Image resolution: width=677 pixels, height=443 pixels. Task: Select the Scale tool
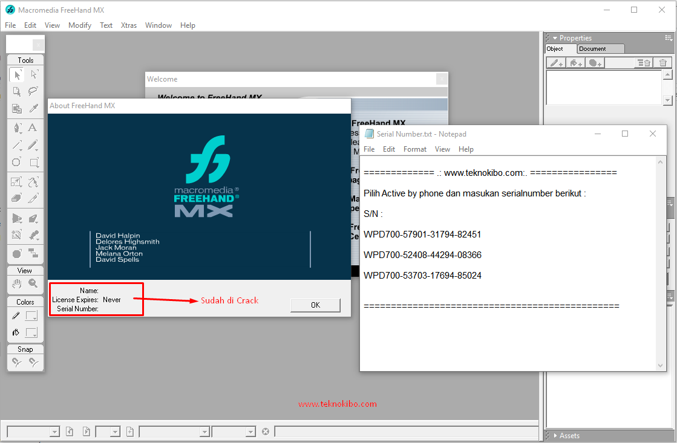click(x=17, y=181)
